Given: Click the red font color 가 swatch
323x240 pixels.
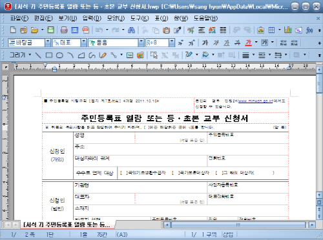Looking at the screenshot, I should pos(248,43).
